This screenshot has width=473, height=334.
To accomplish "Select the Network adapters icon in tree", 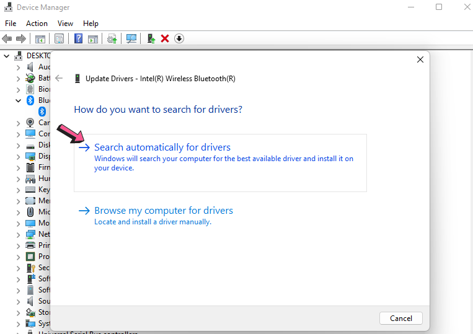I will [30, 234].
